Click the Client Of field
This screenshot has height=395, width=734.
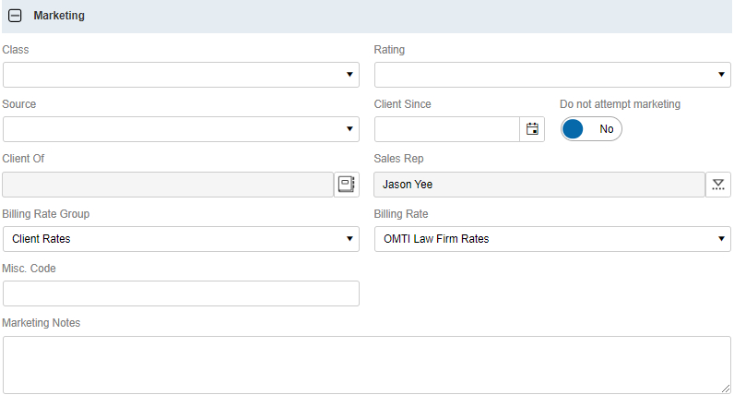point(168,185)
